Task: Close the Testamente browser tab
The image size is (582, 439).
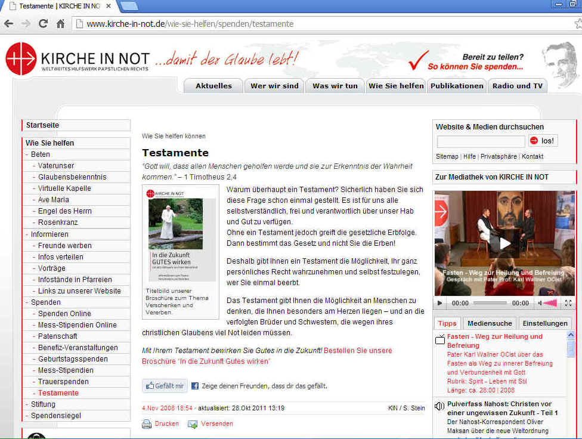Action: [109, 6]
